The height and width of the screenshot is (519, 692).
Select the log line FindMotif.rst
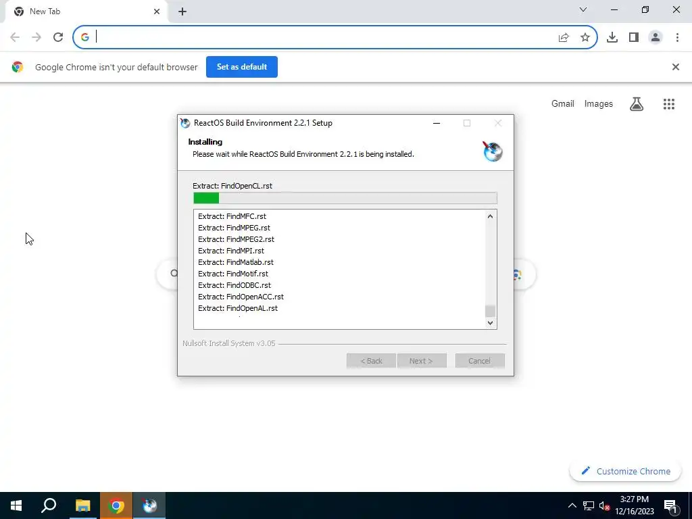[233, 274]
